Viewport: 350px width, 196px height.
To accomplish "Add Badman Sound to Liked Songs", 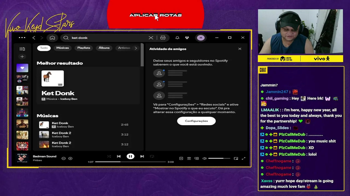I will pos(70,158).
